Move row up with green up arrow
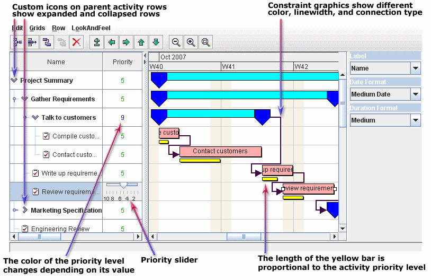Screen dimensions: 431x280 click(141, 42)
